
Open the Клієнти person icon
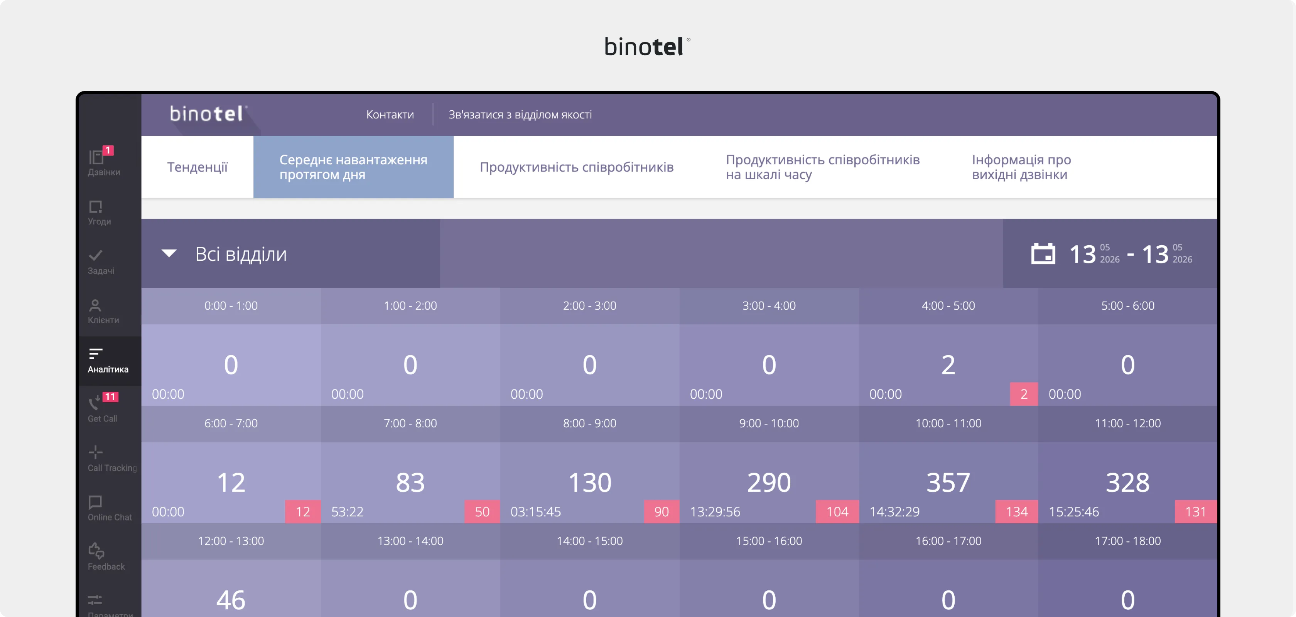click(95, 305)
